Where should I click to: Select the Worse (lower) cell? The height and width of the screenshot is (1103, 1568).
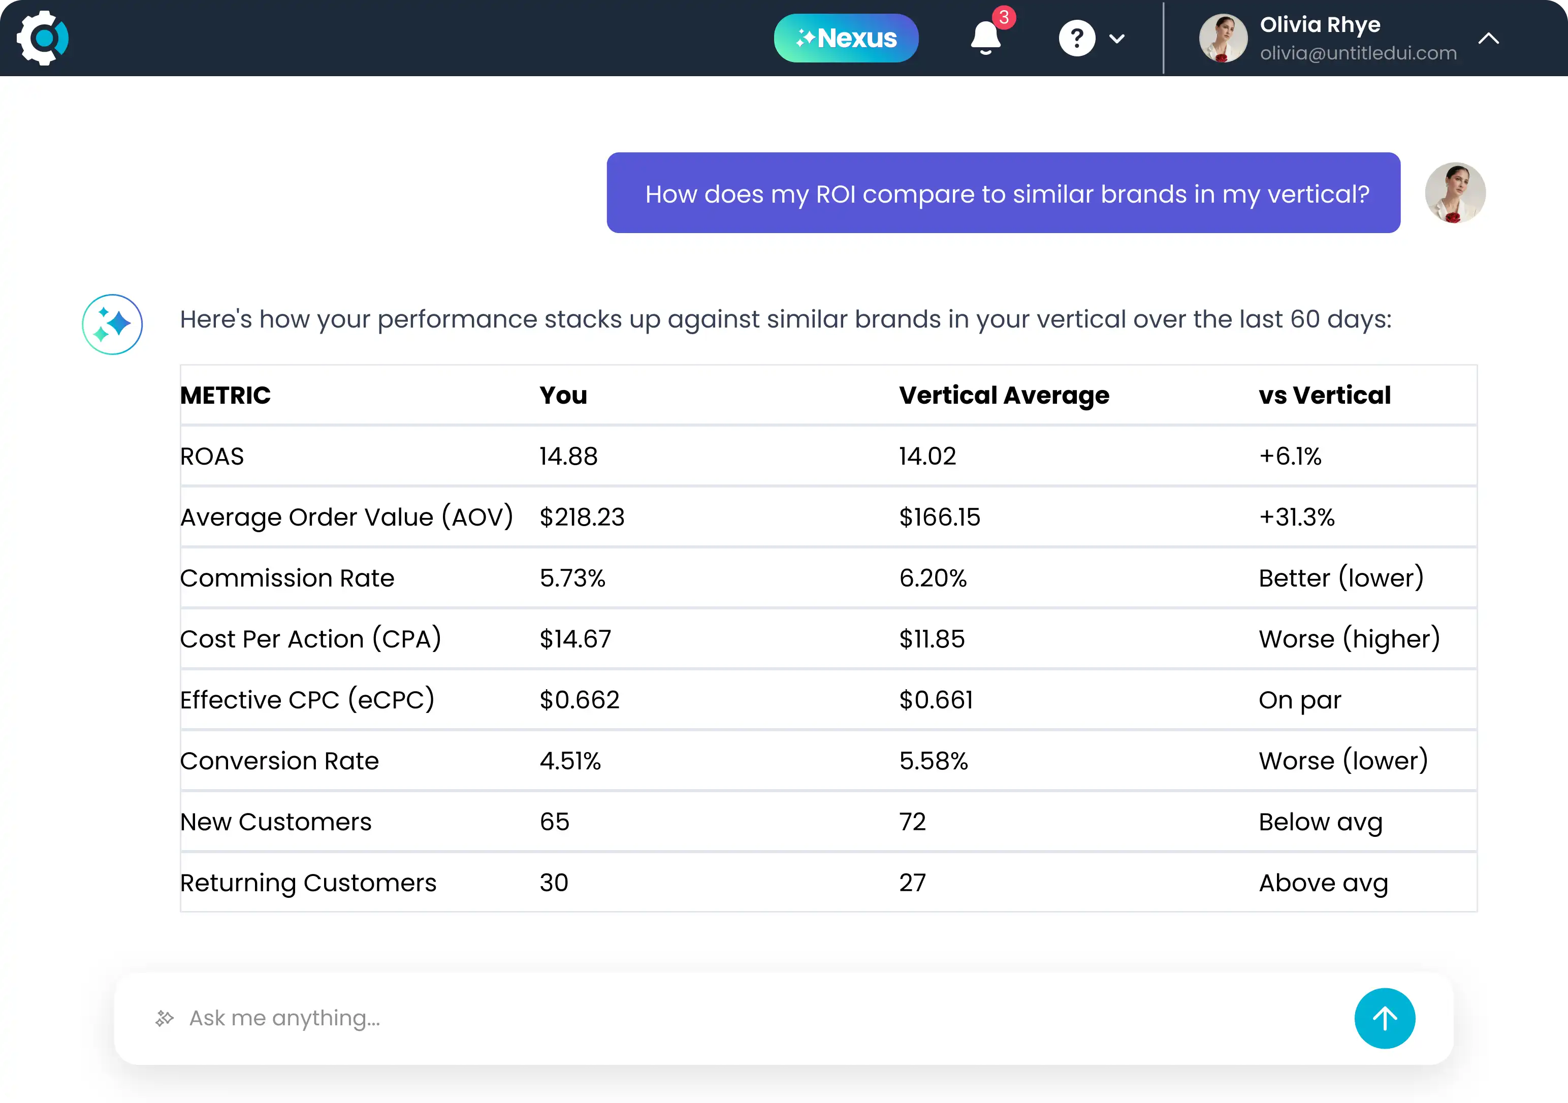click(1343, 761)
